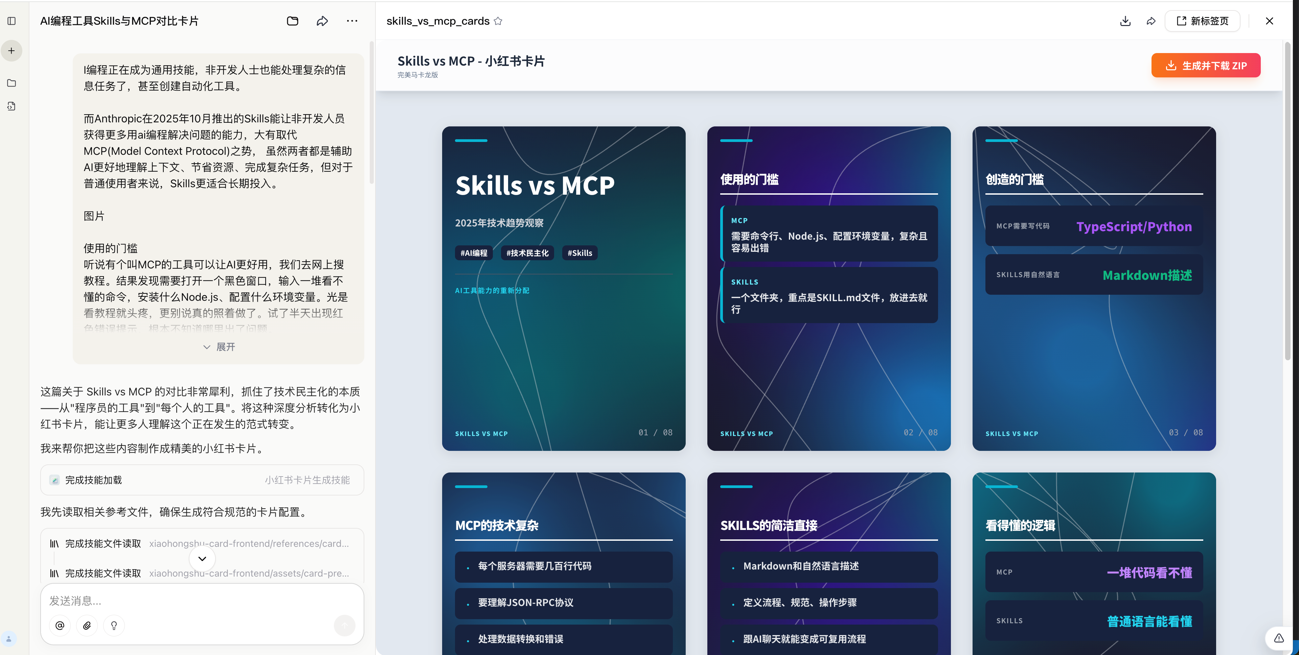
Task: Click 生成并下载 ZIP button
Action: click(1206, 66)
